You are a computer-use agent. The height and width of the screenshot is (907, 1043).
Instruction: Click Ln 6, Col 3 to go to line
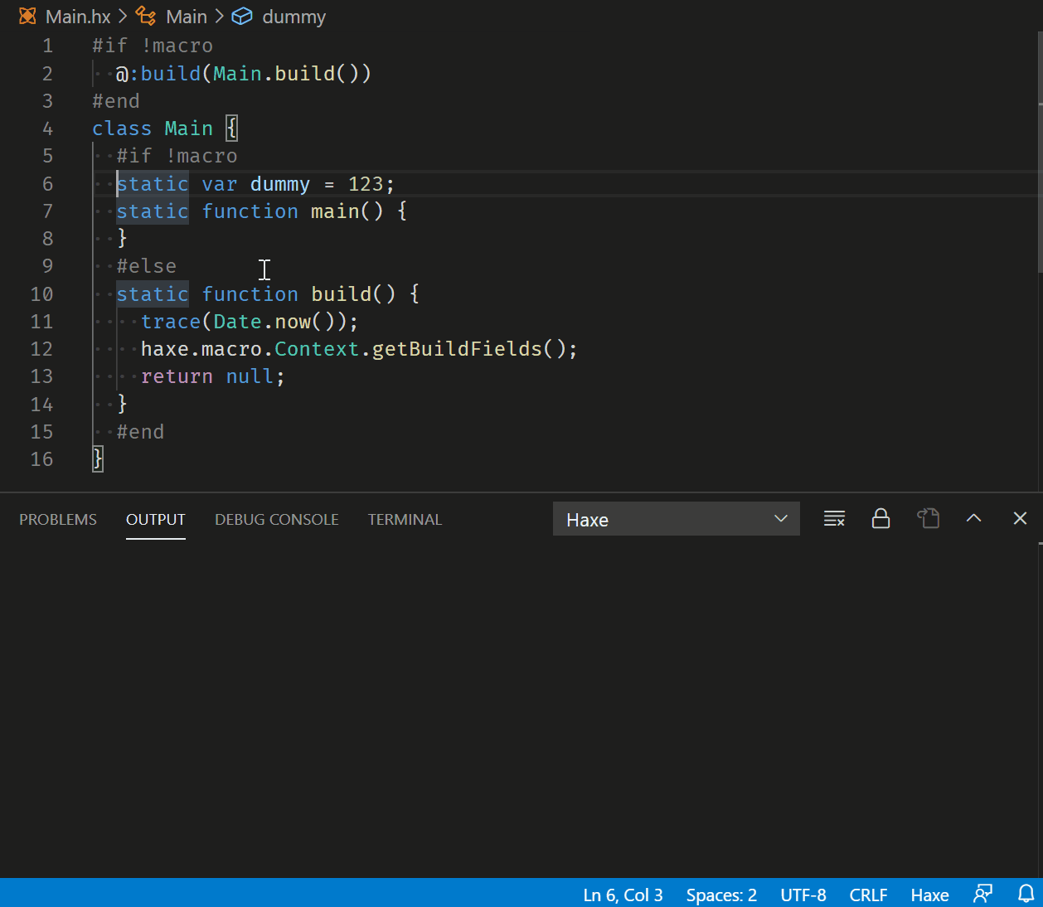click(x=623, y=895)
